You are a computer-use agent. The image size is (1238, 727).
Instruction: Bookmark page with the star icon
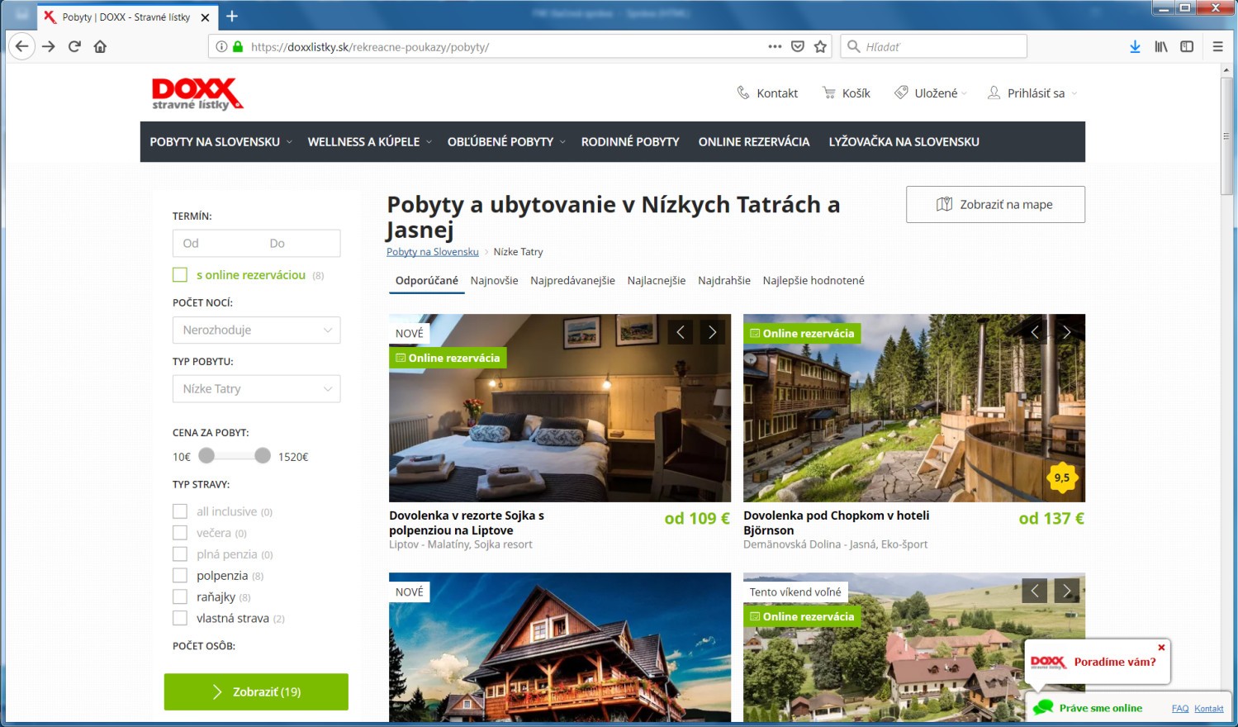pos(820,47)
